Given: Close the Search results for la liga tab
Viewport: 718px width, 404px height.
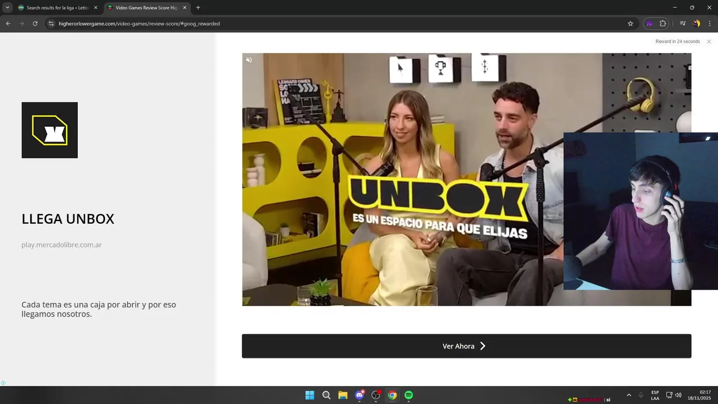Looking at the screenshot, I should point(95,8).
